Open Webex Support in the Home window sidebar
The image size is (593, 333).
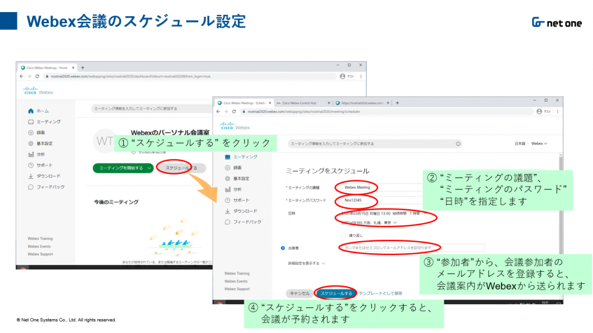point(40,254)
